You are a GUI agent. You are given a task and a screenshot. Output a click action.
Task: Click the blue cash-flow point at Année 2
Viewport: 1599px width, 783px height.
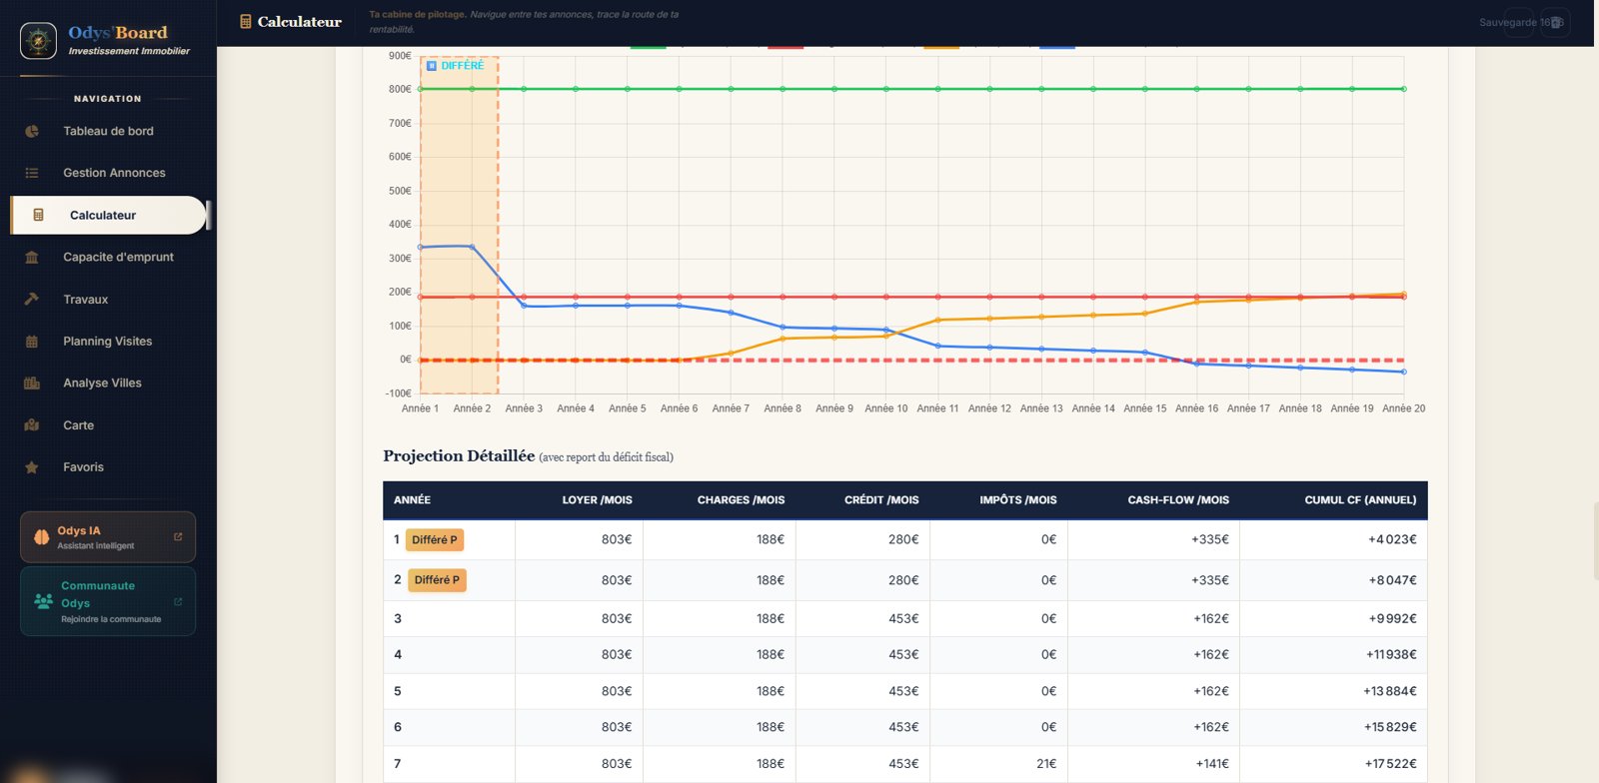[472, 247]
